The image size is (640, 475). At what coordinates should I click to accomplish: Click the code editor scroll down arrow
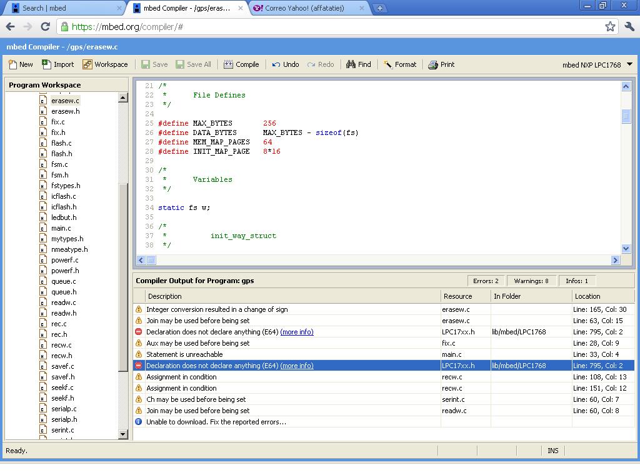click(x=626, y=249)
